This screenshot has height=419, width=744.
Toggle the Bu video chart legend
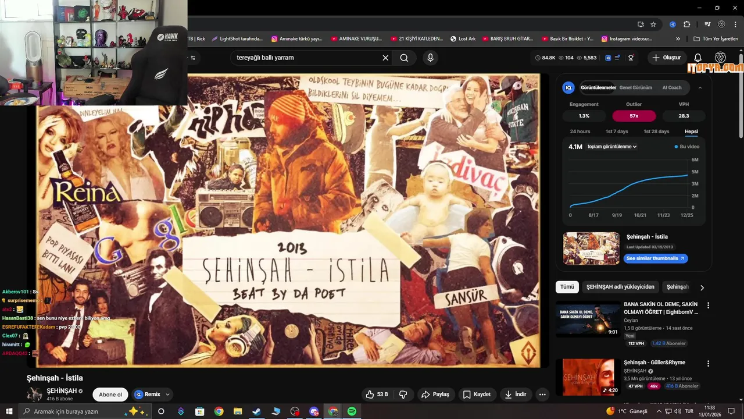(x=687, y=147)
